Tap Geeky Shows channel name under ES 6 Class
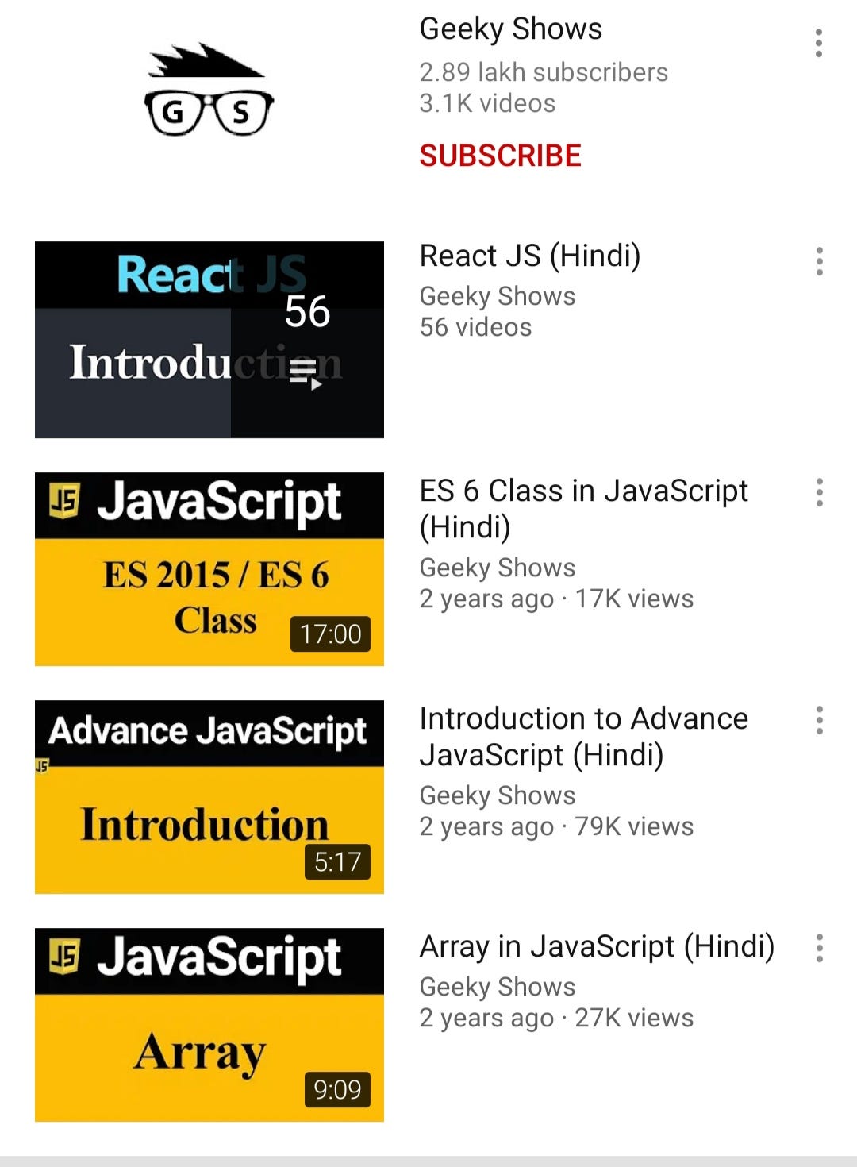 point(498,568)
